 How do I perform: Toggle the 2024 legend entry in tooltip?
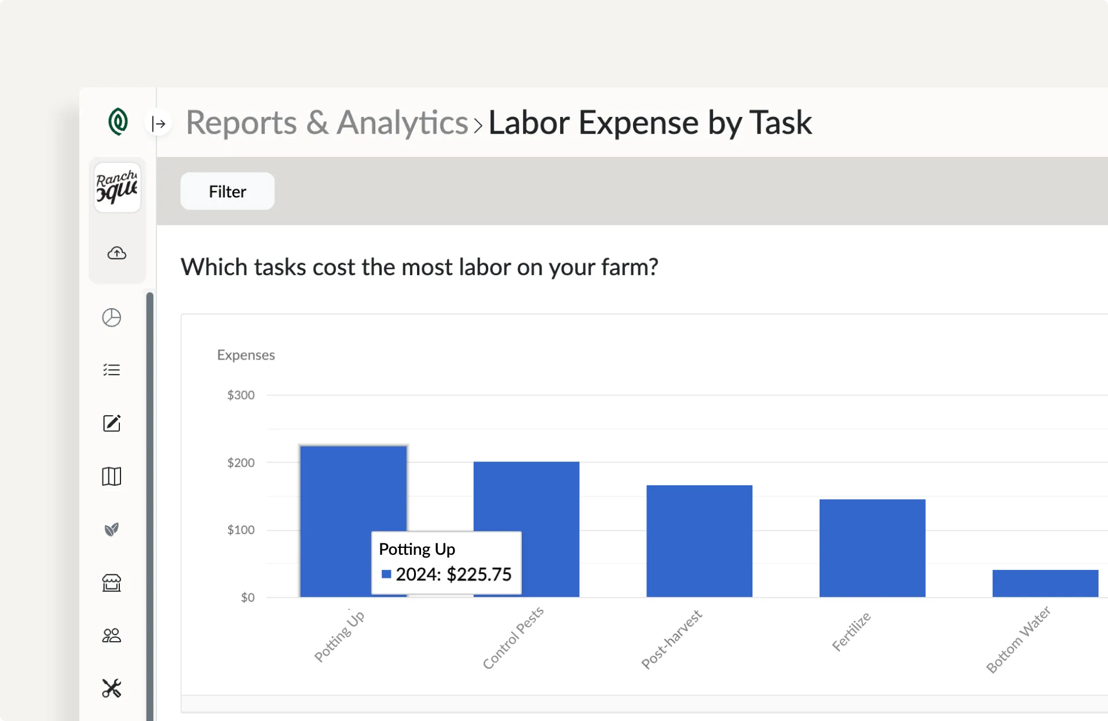coord(387,574)
